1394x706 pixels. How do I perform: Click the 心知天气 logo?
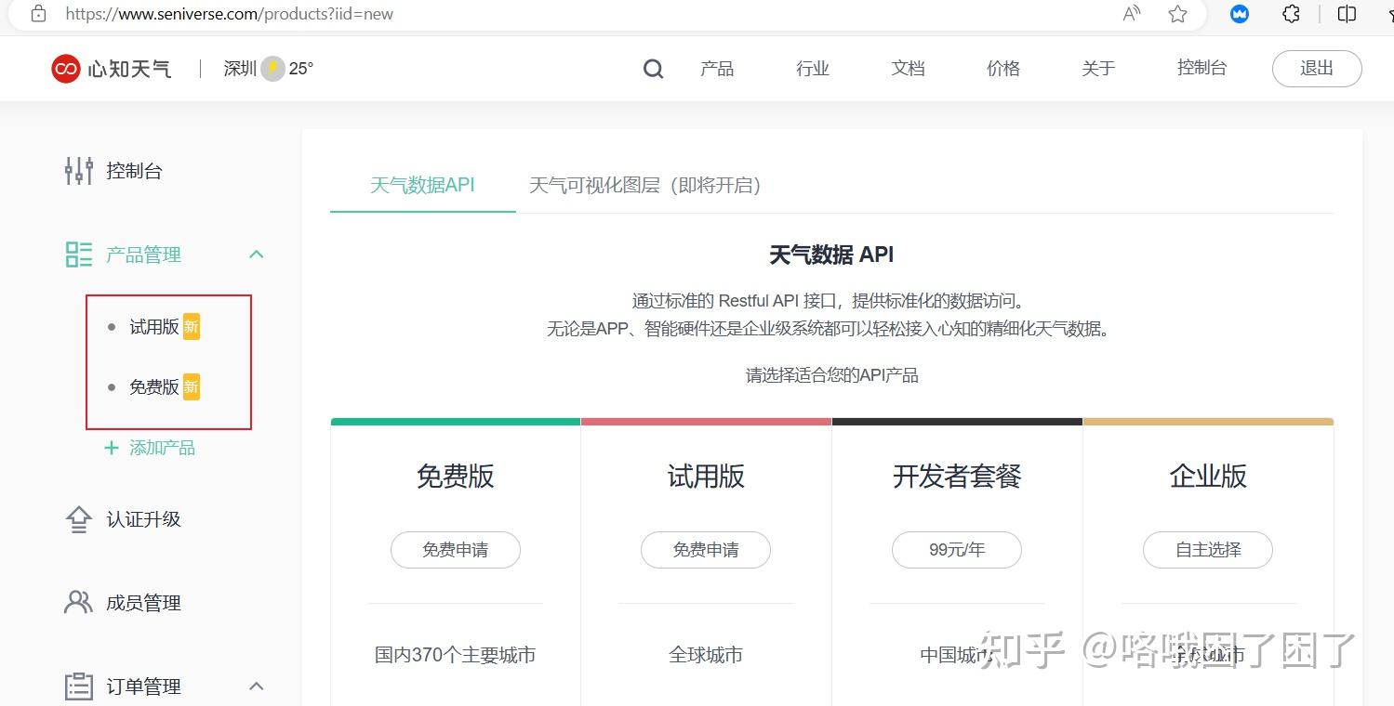click(110, 68)
